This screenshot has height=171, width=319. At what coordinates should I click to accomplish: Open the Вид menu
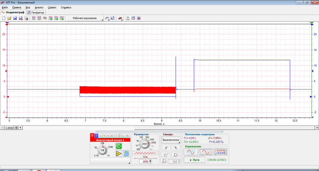pos(28,7)
